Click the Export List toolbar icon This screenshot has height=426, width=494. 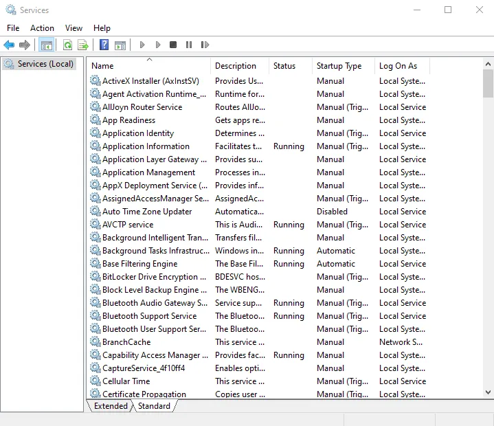(x=83, y=45)
